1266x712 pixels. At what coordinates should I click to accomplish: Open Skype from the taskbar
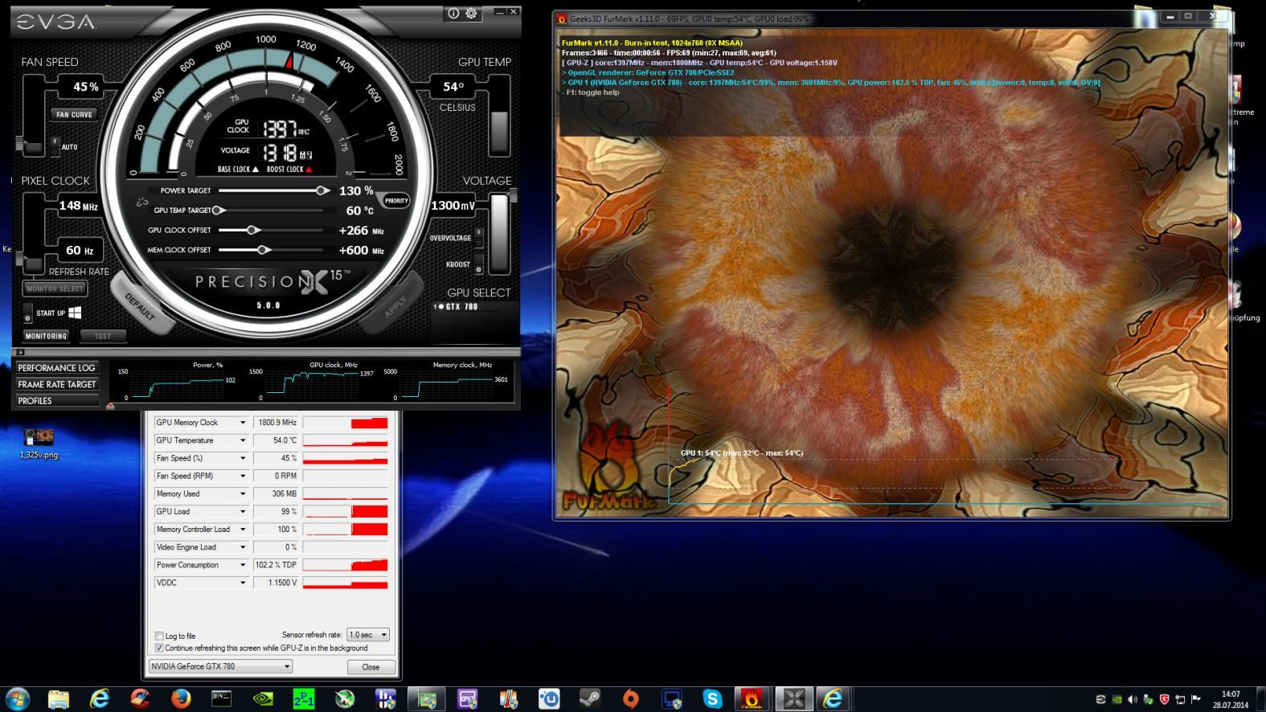pos(712,698)
